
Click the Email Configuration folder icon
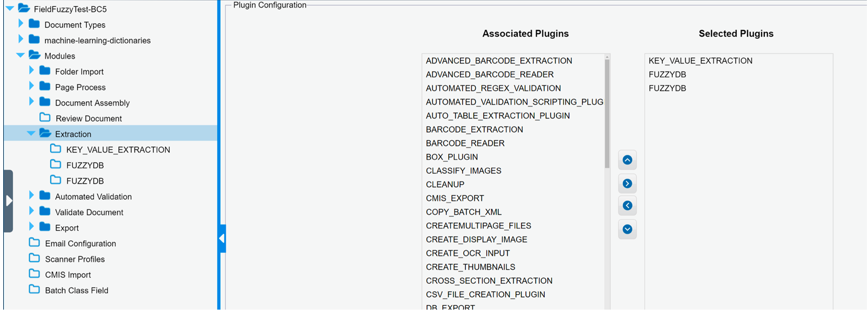click(x=35, y=243)
